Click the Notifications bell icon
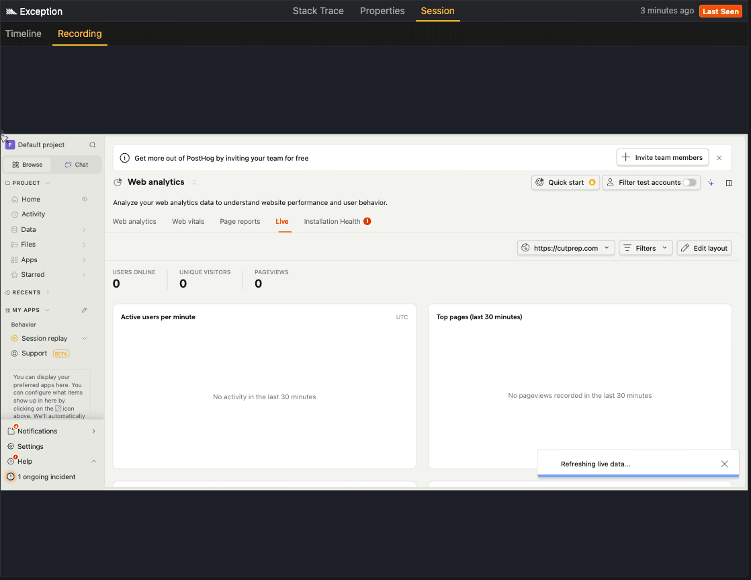 click(x=11, y=430)
